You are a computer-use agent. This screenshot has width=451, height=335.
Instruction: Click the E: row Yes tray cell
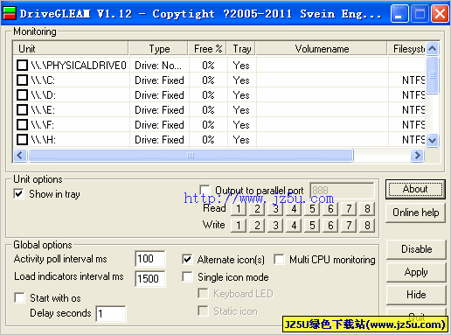241,110
